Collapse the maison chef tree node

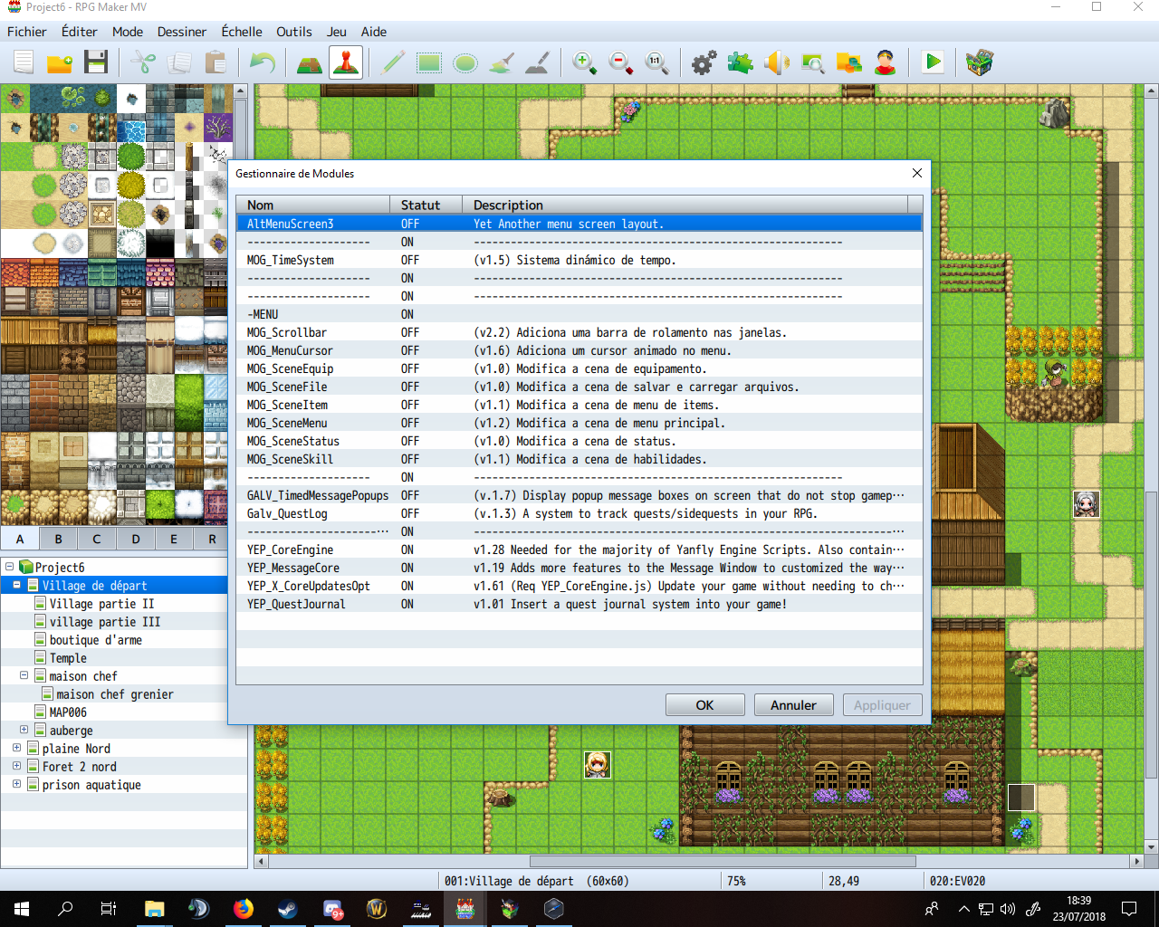24,675
